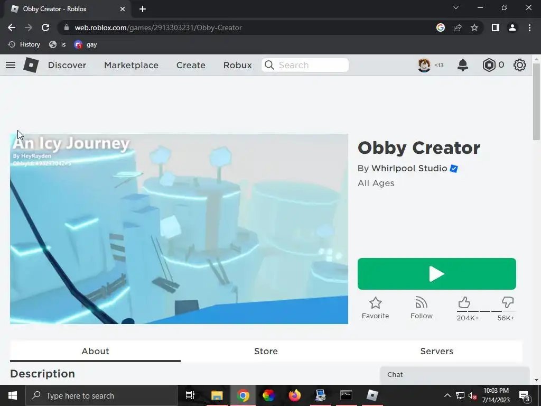
Task: Open the notifications bell
Action: pos(463,65)
